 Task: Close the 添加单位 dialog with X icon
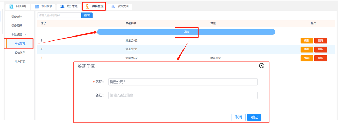click(x=261, y=66)
